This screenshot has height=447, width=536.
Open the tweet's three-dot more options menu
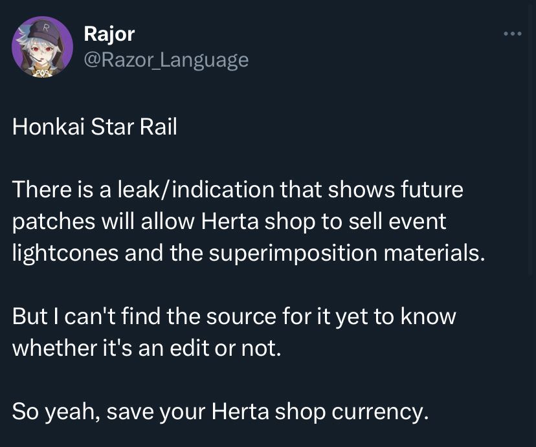click(512, 34)
